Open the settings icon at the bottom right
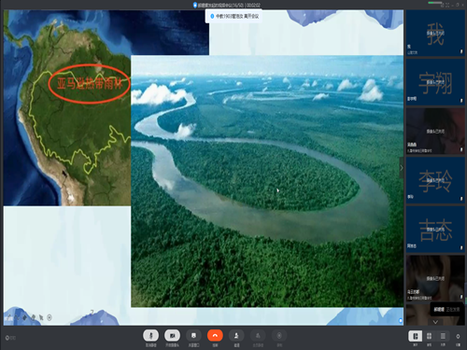The height and width of the screenshot is (350, 467). point(458,337)
